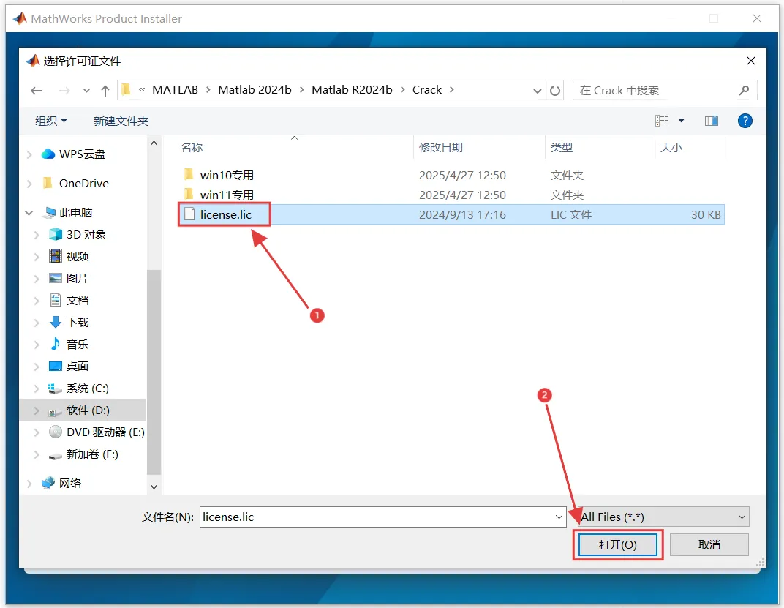The height and width of the screenshot is (608, 784).
Task: Go up one folder level
Action: tap(105, 91)
